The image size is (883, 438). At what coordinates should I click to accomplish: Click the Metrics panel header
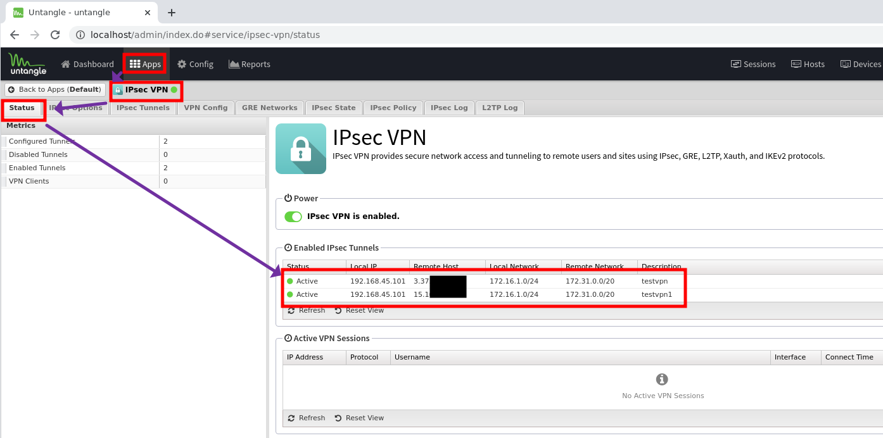pyautogui.click(x=133, y=125)
